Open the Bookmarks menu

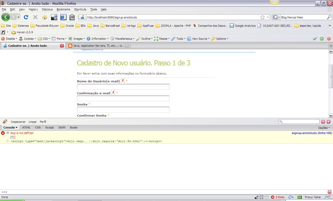coord(63,9)
